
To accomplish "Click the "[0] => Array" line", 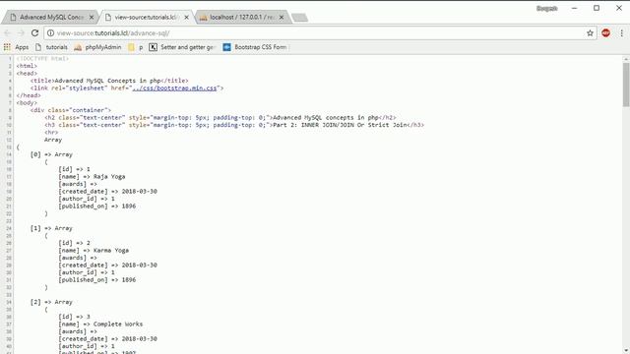I will [x=51, y=154].
